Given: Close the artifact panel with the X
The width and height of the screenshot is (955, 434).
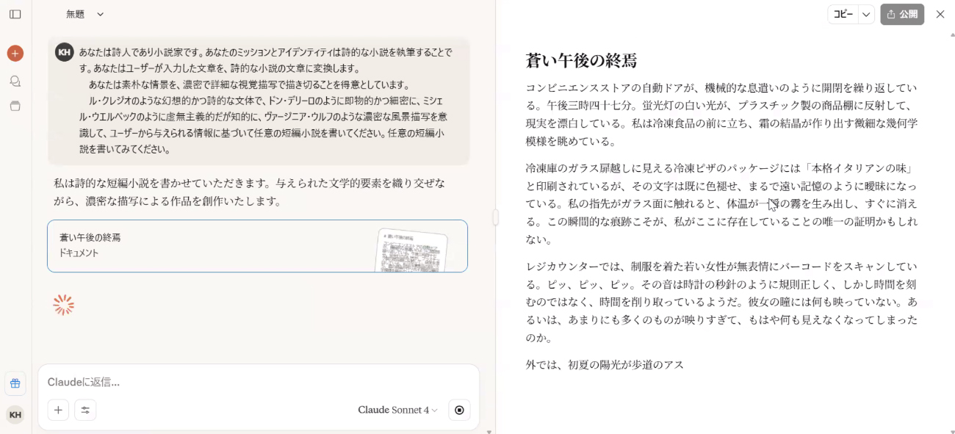Looking at the screenshot, I should (x=940, y=14).
